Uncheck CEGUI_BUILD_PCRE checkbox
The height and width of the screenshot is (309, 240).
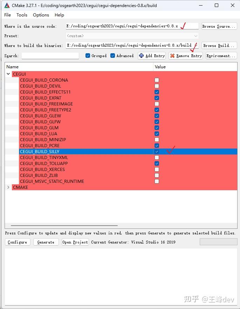click(157, 145)
